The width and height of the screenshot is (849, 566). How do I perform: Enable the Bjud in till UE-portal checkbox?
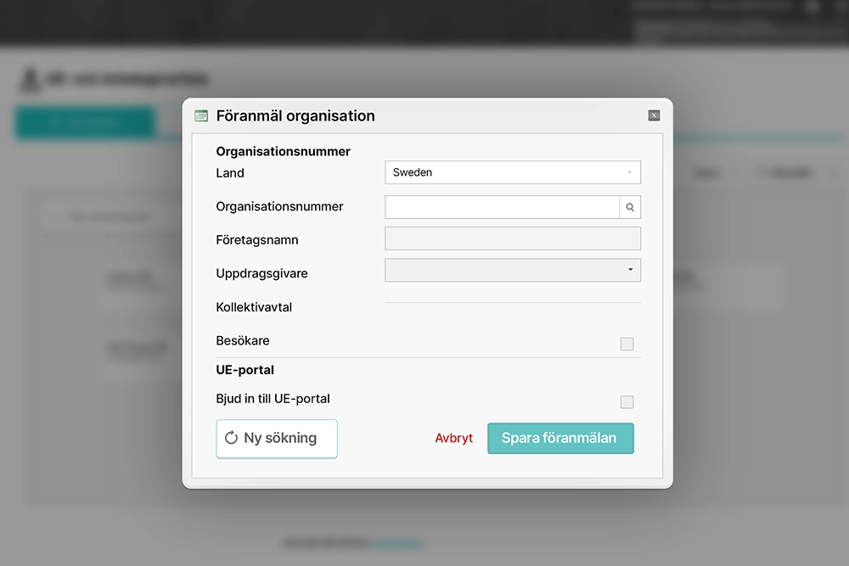(627, 401)
